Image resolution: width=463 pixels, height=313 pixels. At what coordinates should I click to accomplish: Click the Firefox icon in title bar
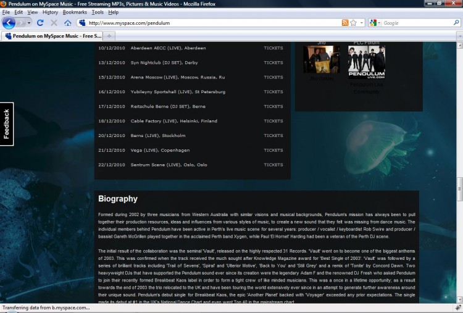tap(3, 4)
